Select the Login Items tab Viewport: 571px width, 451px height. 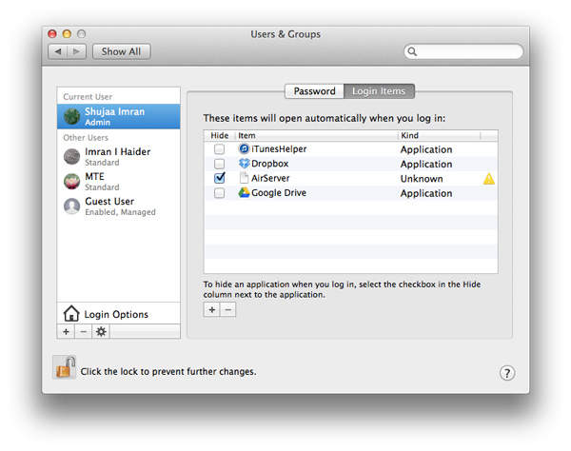pos(379,91)
